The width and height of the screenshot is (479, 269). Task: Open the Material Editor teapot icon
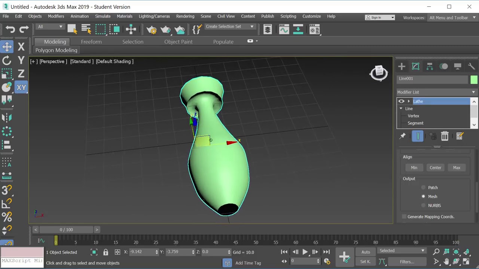coord(152,30)
